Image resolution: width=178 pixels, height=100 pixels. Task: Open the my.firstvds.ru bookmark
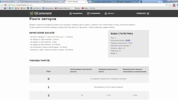pos(36,8)
